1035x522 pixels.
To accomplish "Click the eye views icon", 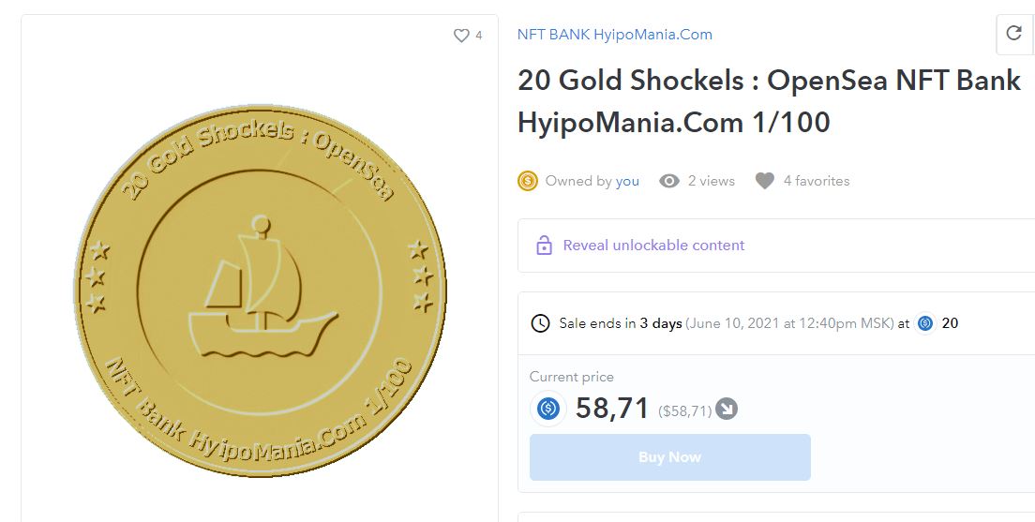I will point(669,181).
